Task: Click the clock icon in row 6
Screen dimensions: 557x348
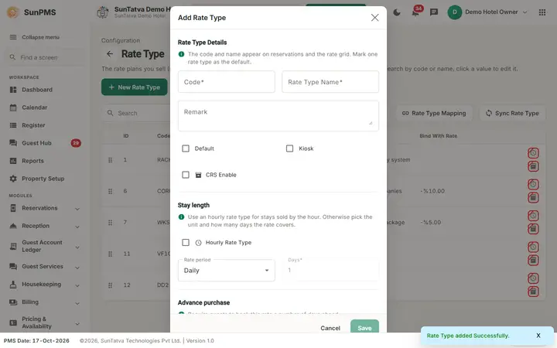Action: 533,184
